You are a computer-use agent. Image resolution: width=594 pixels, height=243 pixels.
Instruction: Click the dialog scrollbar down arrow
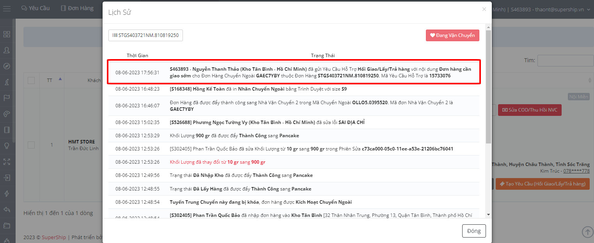488,215
